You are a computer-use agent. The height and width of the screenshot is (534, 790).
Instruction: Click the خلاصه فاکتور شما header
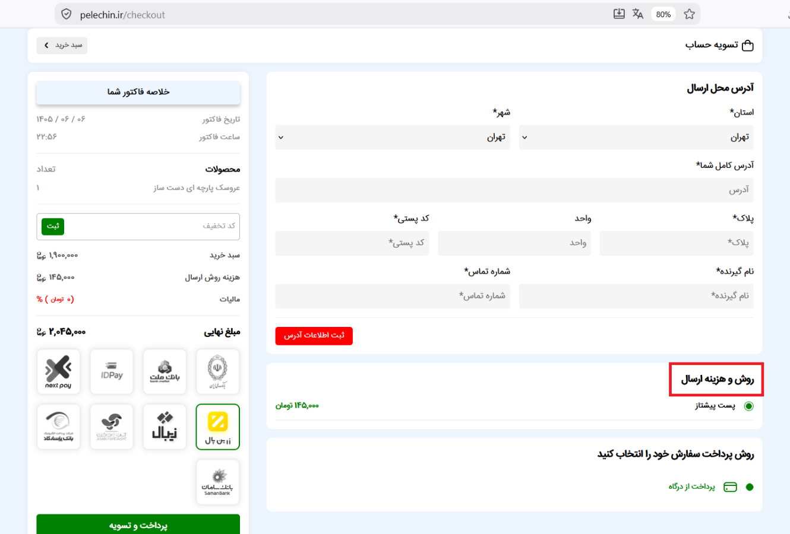click(138, 92)
